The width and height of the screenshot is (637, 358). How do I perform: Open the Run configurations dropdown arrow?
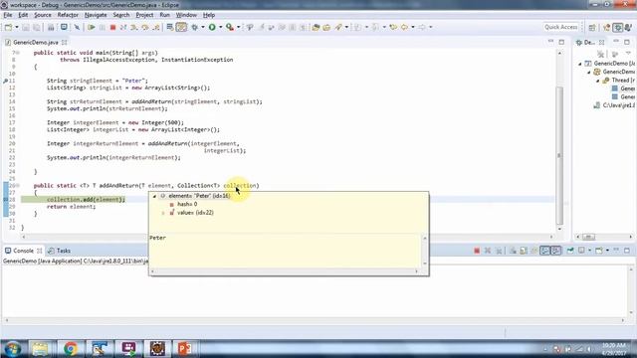click(221, 27)
